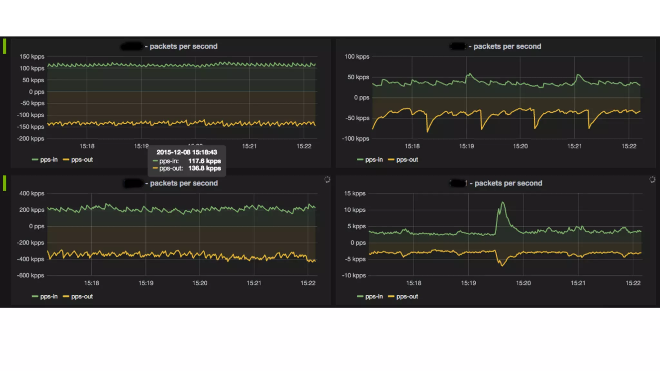Open the top row's green handle menu

5,46
